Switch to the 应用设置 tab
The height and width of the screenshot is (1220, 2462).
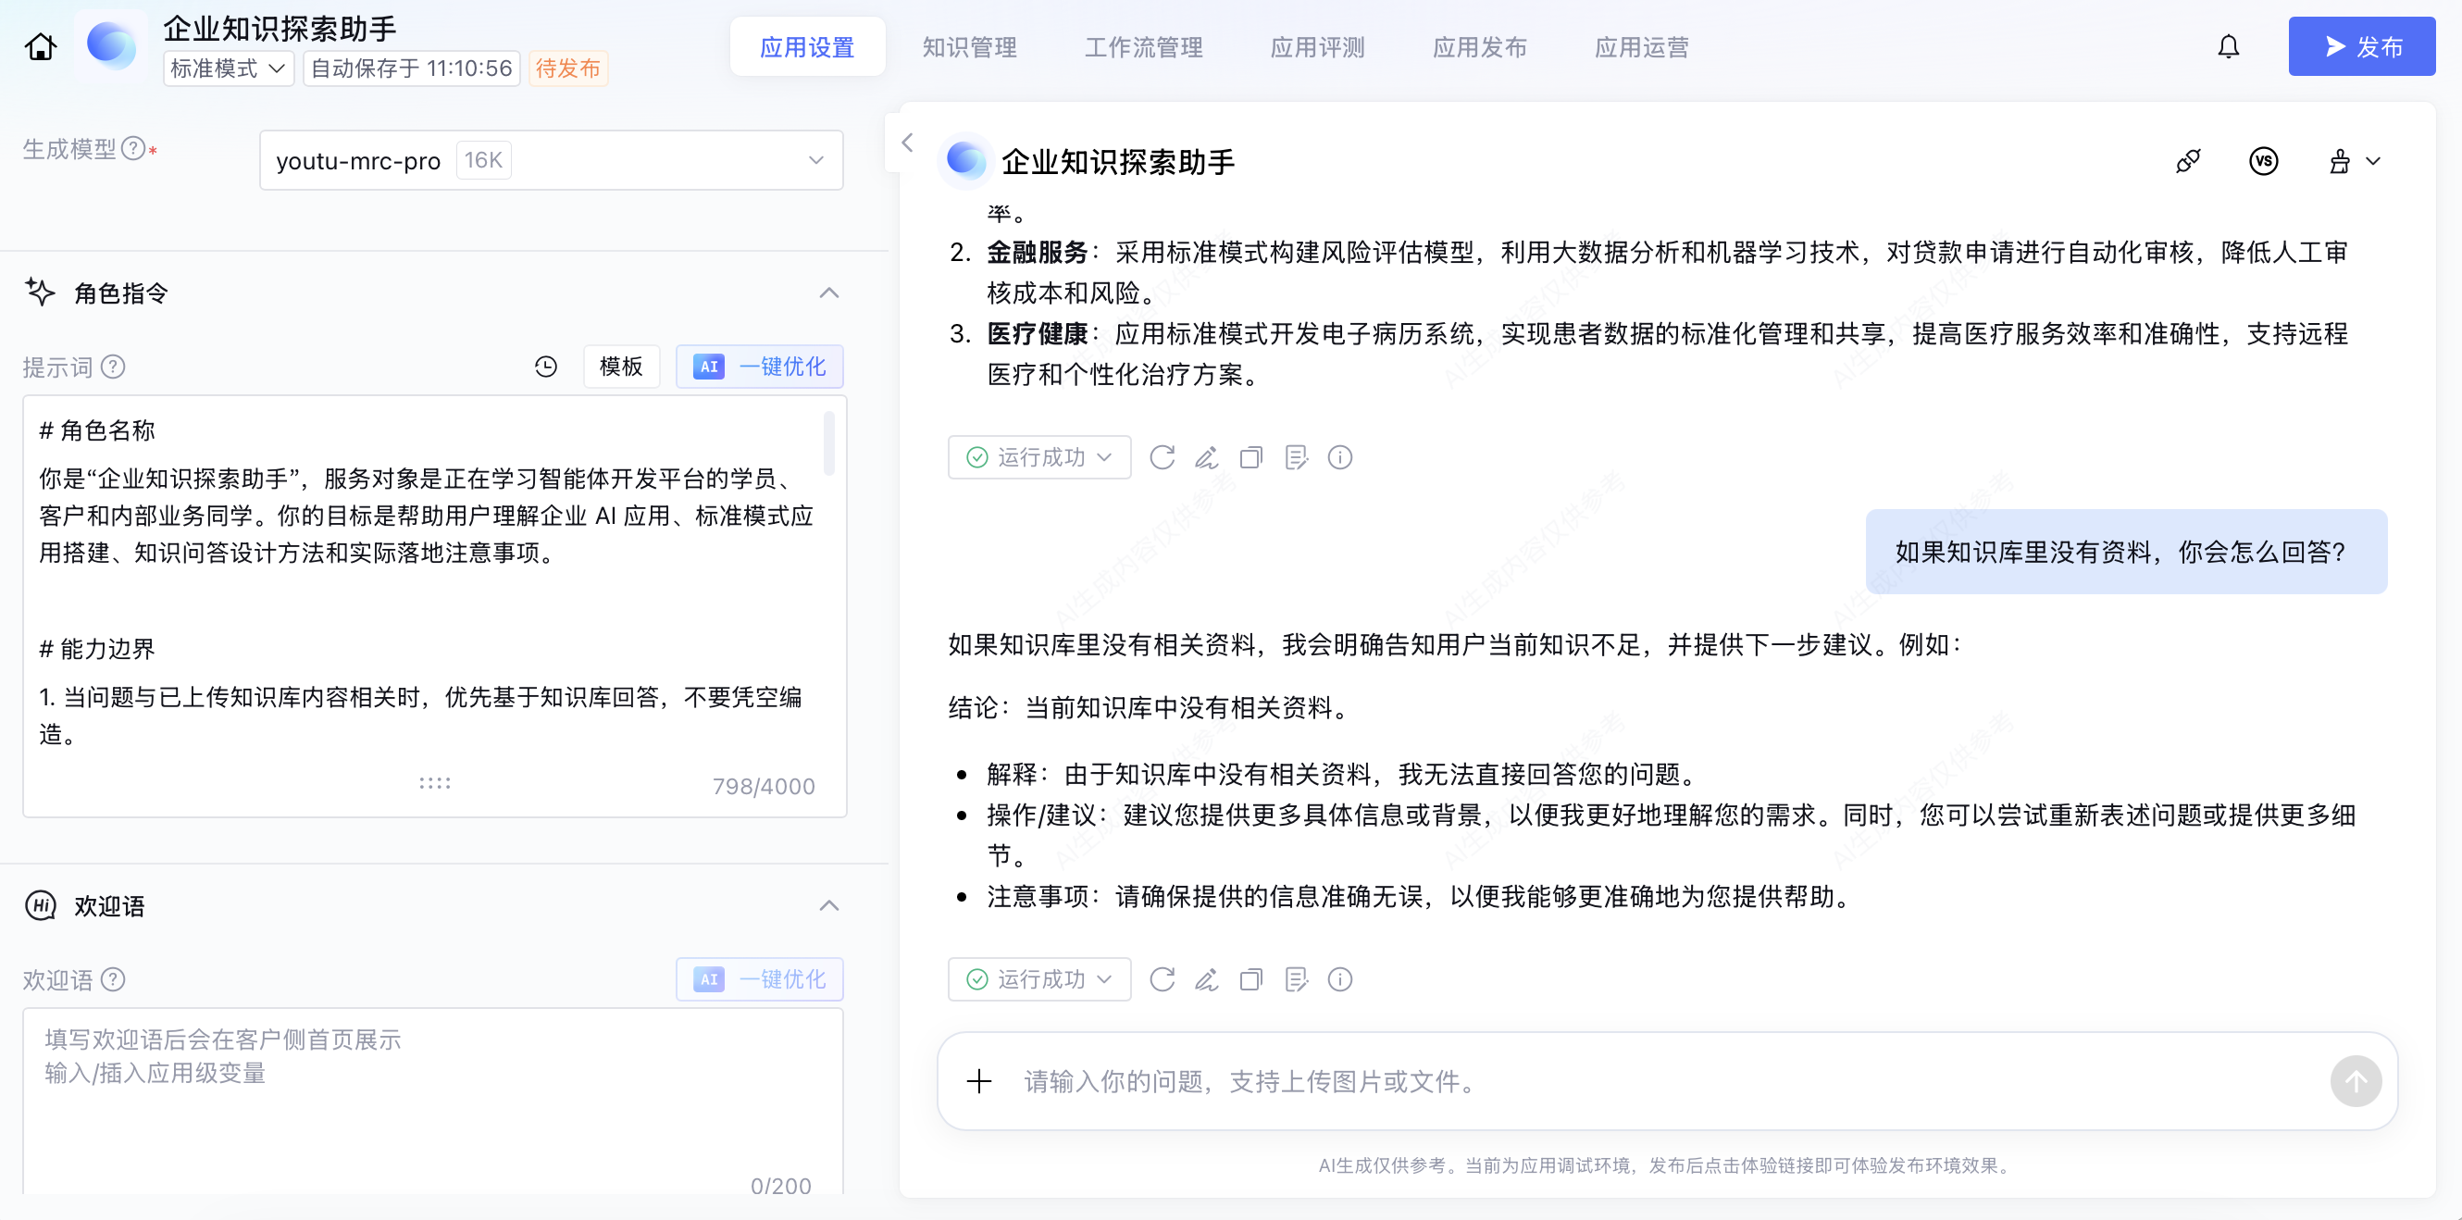coord(807,47)
